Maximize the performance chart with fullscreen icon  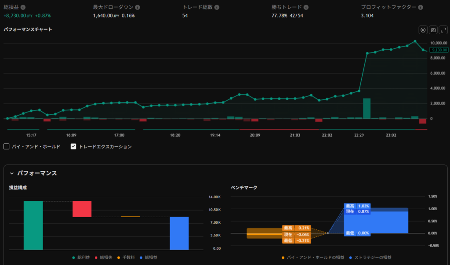pos(443,30)
